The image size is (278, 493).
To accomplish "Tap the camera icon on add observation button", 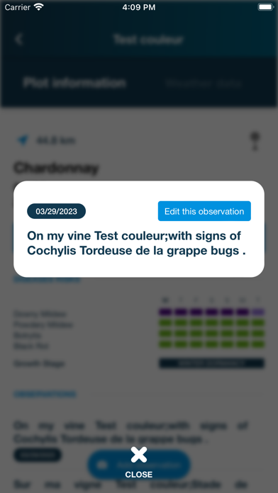I will tap(102, 465).
